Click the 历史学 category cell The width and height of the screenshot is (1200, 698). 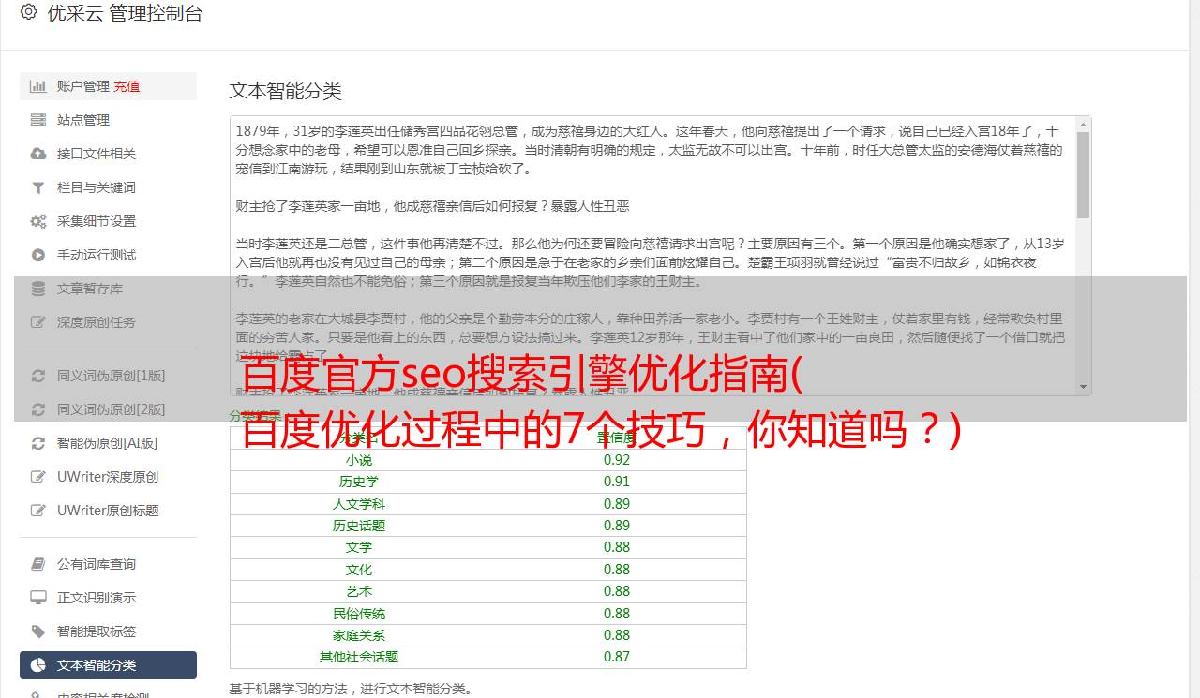[359, 482]
